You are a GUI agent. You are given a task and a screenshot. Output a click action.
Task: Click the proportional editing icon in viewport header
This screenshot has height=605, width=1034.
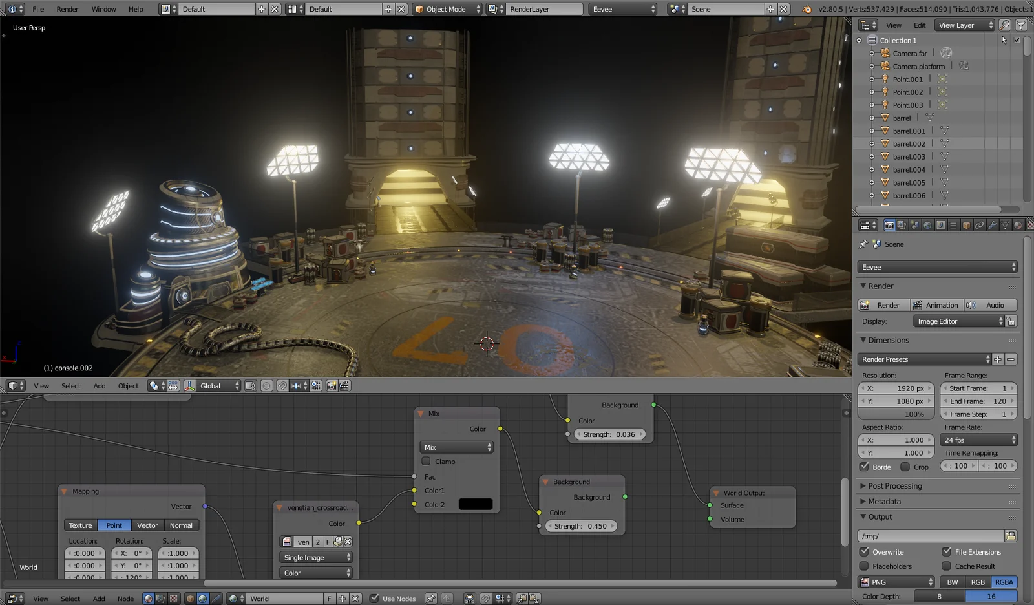(x=266, y=386)
